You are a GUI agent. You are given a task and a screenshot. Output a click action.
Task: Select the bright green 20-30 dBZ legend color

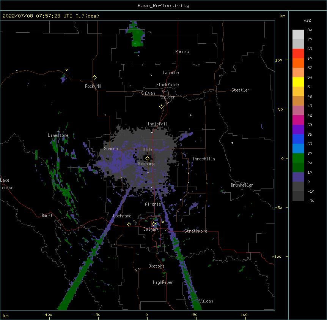coord(298,158)
